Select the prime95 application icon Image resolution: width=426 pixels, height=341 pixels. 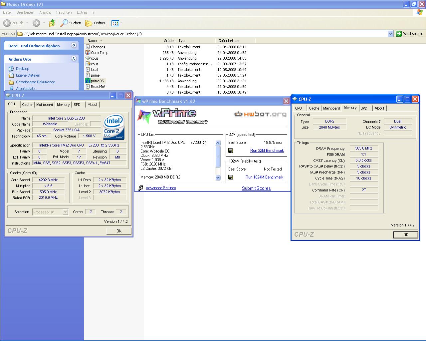click(x=88, y=81)
